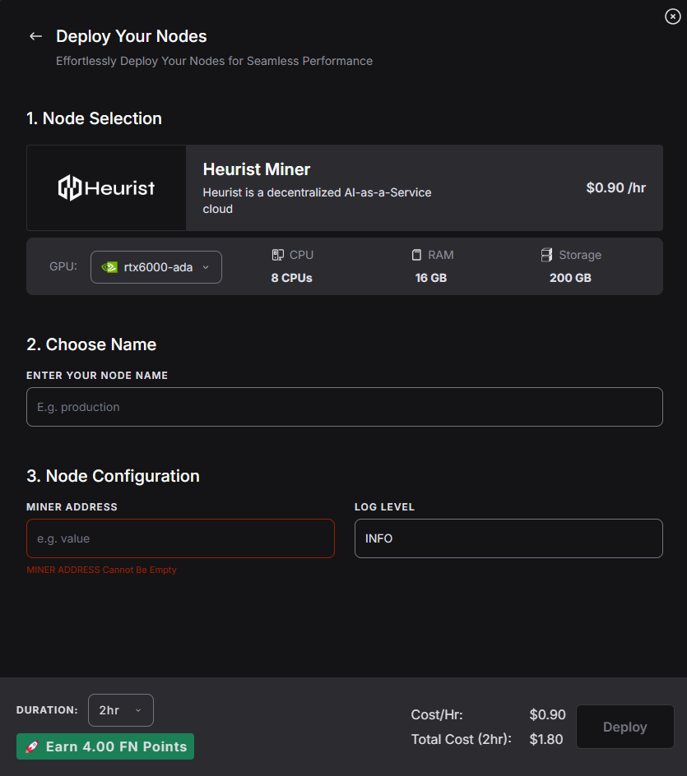The width and height of the screenshot is (687, 776).
Task: Click the Miner Address input field
Action: (x=180, y=538)
